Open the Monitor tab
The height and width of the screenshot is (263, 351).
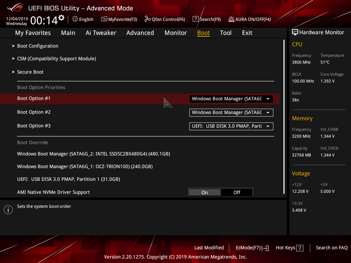point(176,33)
